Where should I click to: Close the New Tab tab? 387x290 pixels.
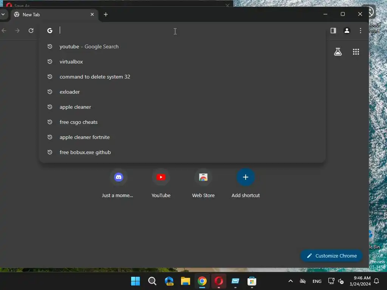(x=92, y=15)
